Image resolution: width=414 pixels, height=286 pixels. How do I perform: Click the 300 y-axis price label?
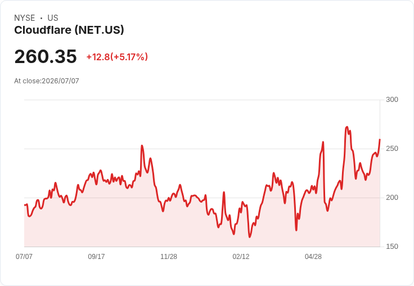392,100
